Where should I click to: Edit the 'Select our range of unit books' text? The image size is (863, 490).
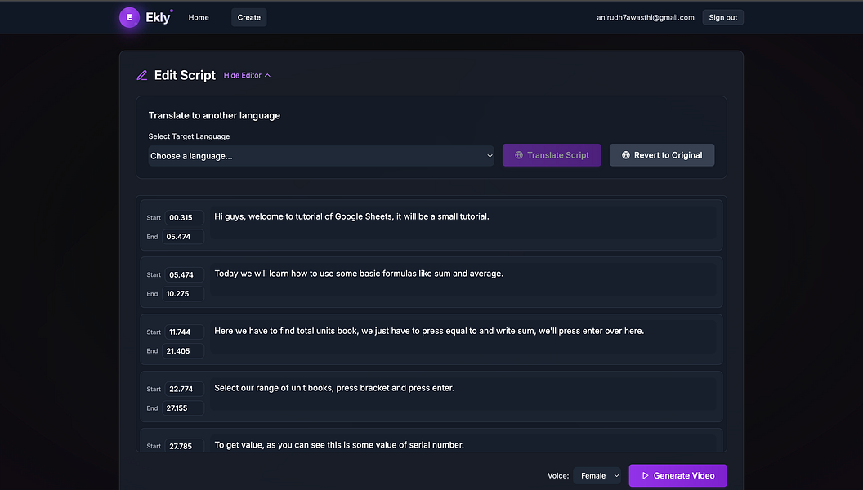(x=465, y=394)
